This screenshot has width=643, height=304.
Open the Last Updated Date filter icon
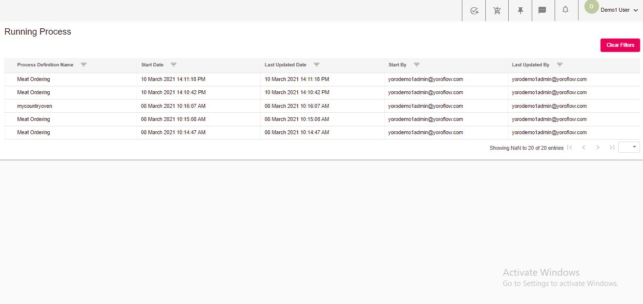tap(317, 64)
